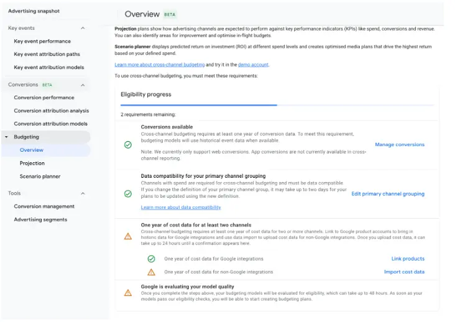
Task: Collapse the Budgeting tree arrow
Action: pyautogui.click(x=6, y=137)
